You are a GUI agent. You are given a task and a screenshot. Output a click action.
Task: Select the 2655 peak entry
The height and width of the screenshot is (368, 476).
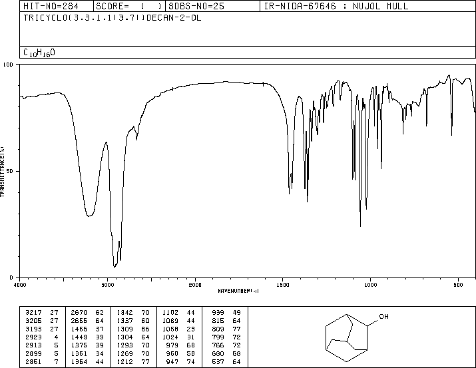click(87, 321)
